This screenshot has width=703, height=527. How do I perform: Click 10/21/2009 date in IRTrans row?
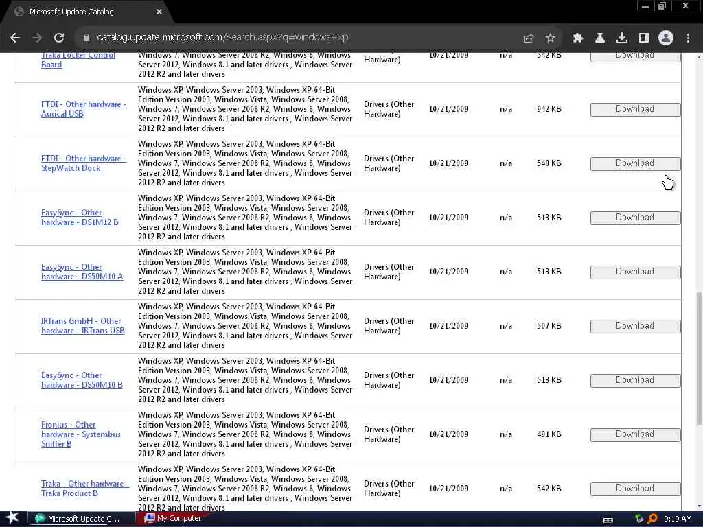point(448,326)
